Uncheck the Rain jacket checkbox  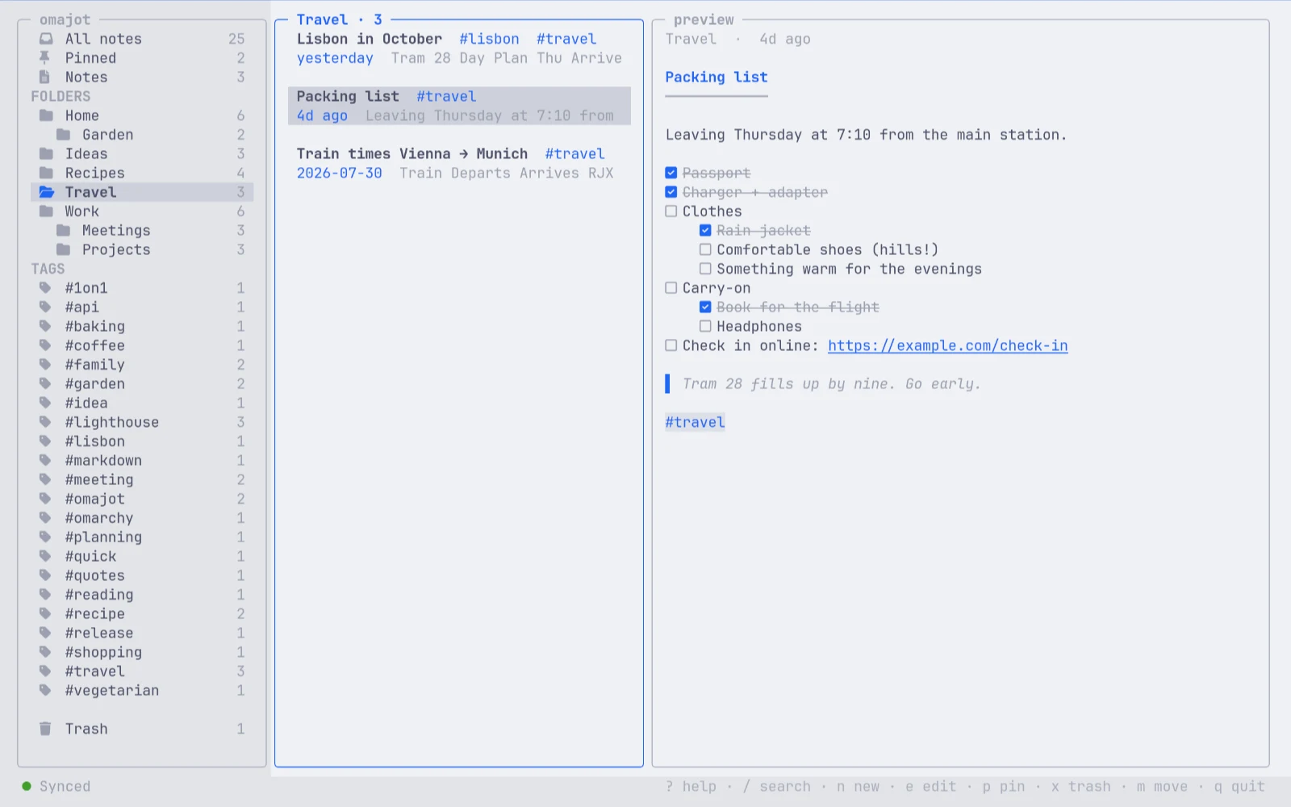tap(705, 231)
